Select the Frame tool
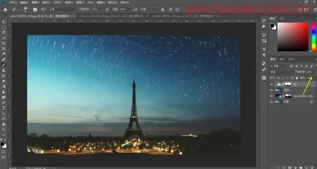Image resolution: width=317 pixels, height=169 pixels. pos(4,48)
